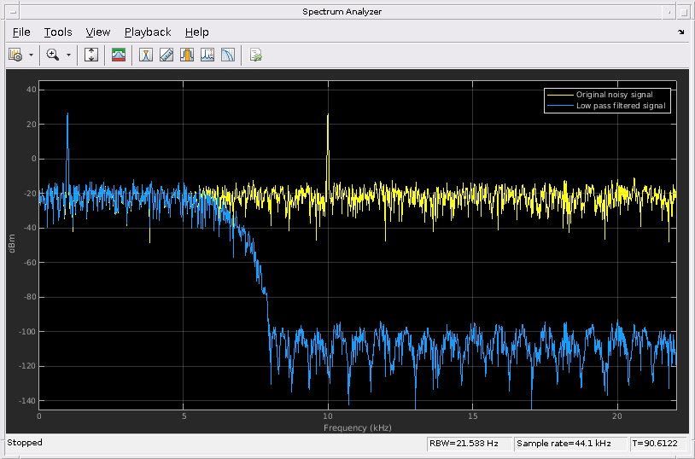The width and height of the screenshot is (695, 459).
Task: Expand the Zoom tool dropdown arrow
Action: point(68,55)
